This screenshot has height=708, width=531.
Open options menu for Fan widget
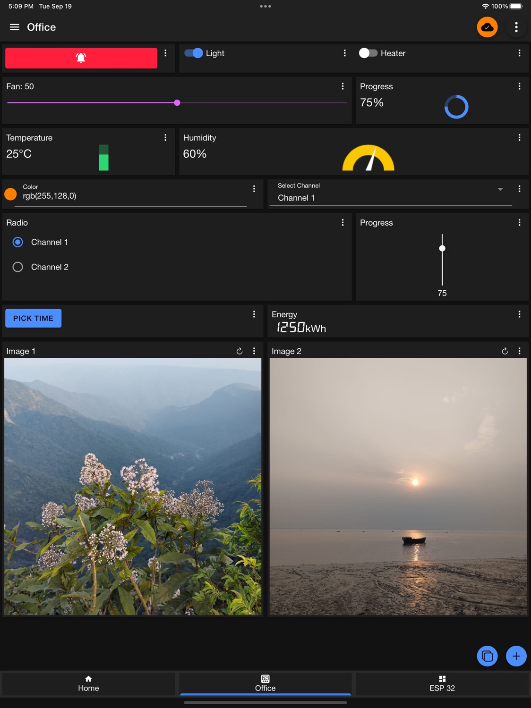pos(343,86)
